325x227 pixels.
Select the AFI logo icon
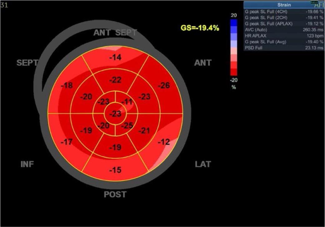pos(319,5)
